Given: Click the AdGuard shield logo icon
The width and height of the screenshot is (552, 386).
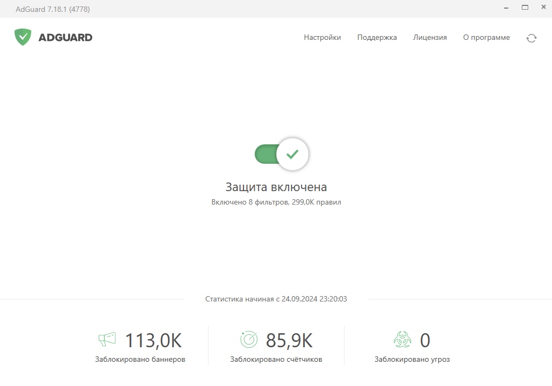Looking at the screenshot, I should [23, 37].
